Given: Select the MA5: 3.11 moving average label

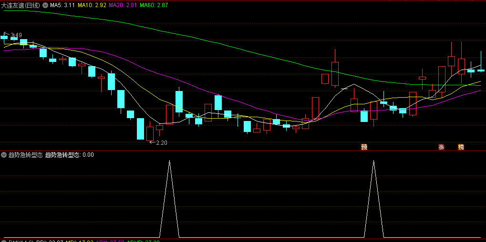Looking at the screenshot, I should (62, 5).
